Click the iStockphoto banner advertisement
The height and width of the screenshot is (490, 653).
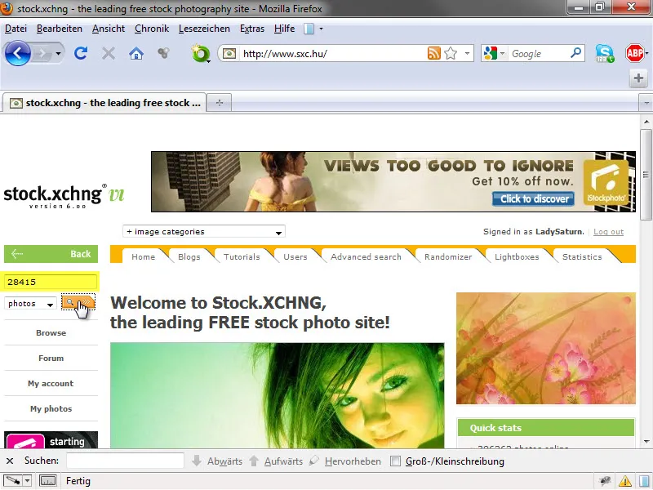pos(393,181)
